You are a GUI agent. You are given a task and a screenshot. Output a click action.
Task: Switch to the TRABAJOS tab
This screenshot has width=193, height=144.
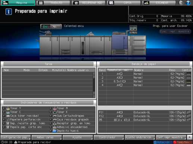pyautogui.click(x=53, y=3)
